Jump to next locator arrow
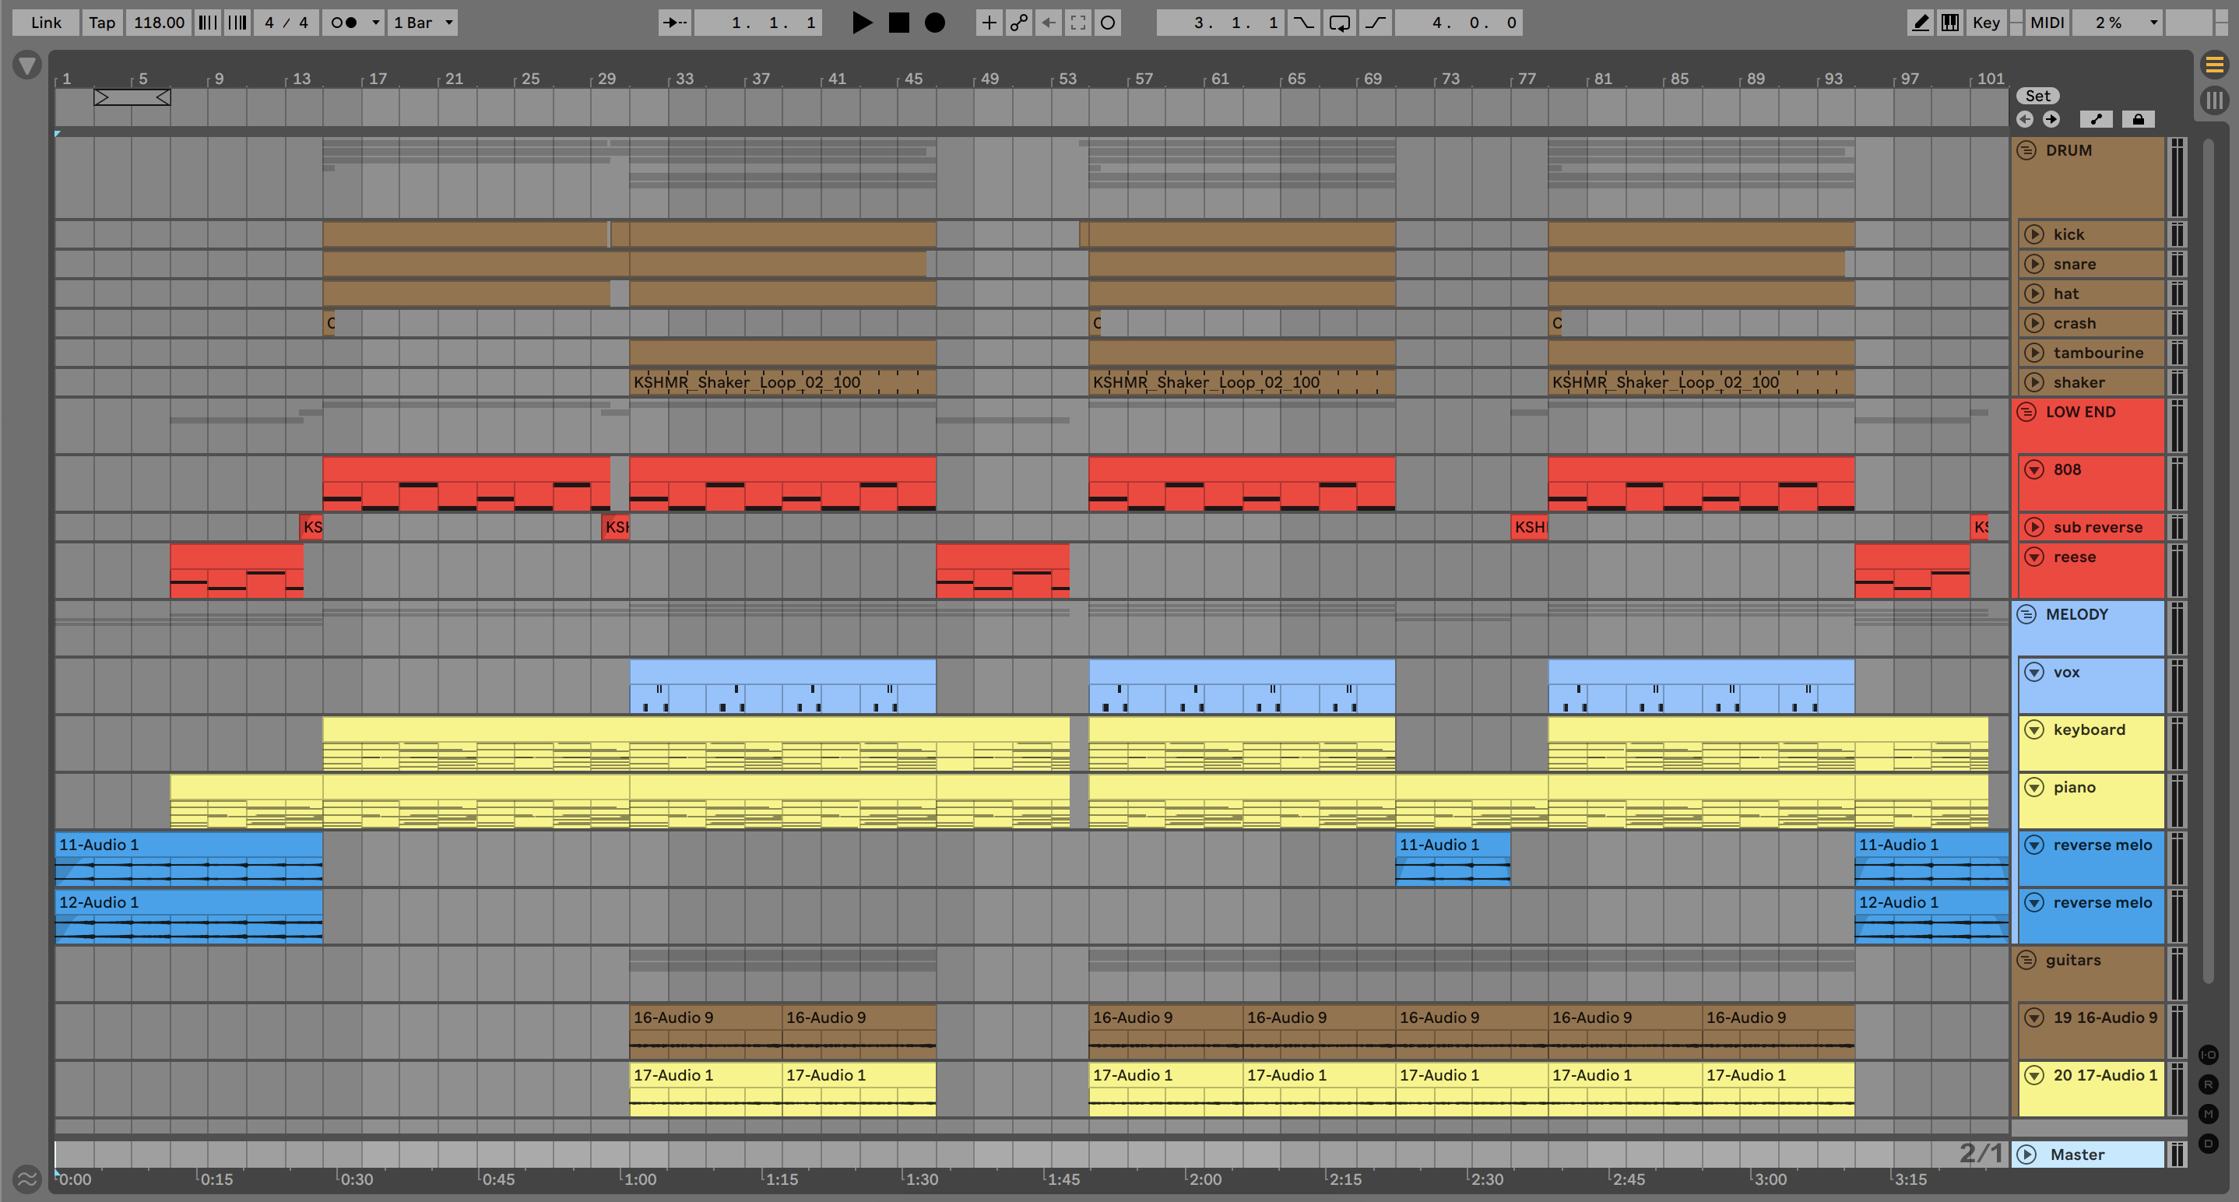The image size is (2239, 1202). tap(2051, 119)
